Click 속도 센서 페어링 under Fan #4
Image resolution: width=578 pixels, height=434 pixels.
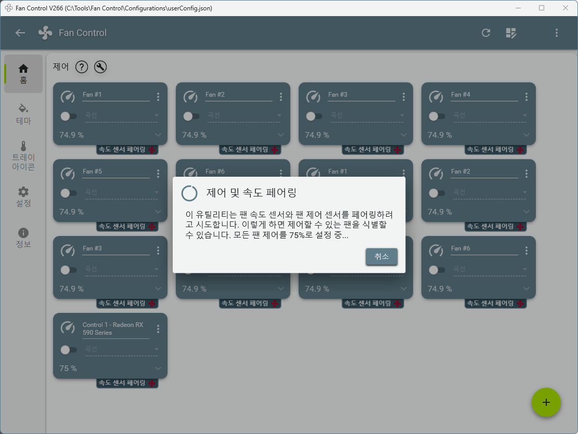[495, 150]
